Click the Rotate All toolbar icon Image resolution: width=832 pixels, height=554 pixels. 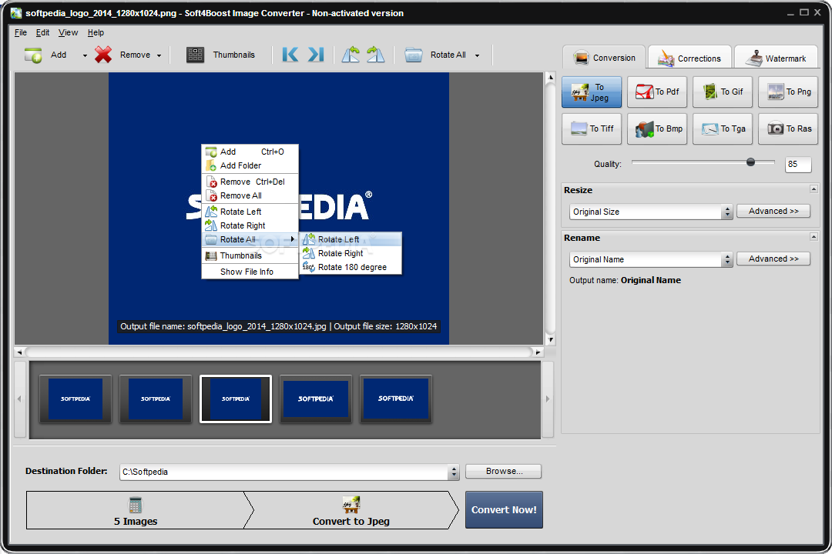tap(414, 55)
